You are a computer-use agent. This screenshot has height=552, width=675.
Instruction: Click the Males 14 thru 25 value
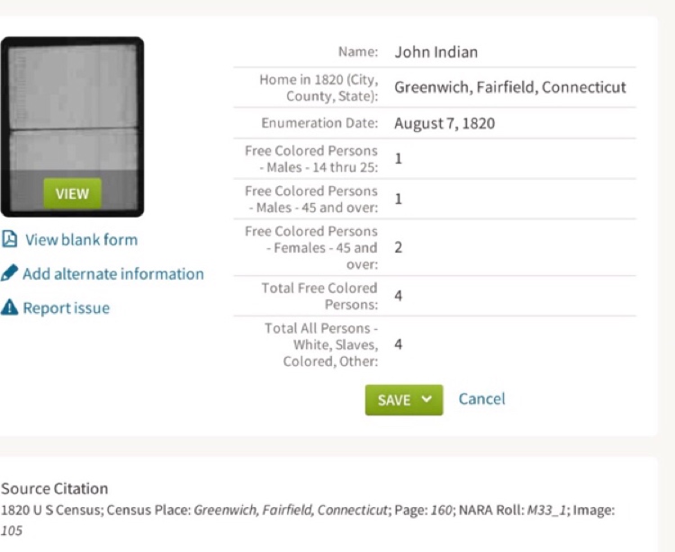click(x=399, y=159)
